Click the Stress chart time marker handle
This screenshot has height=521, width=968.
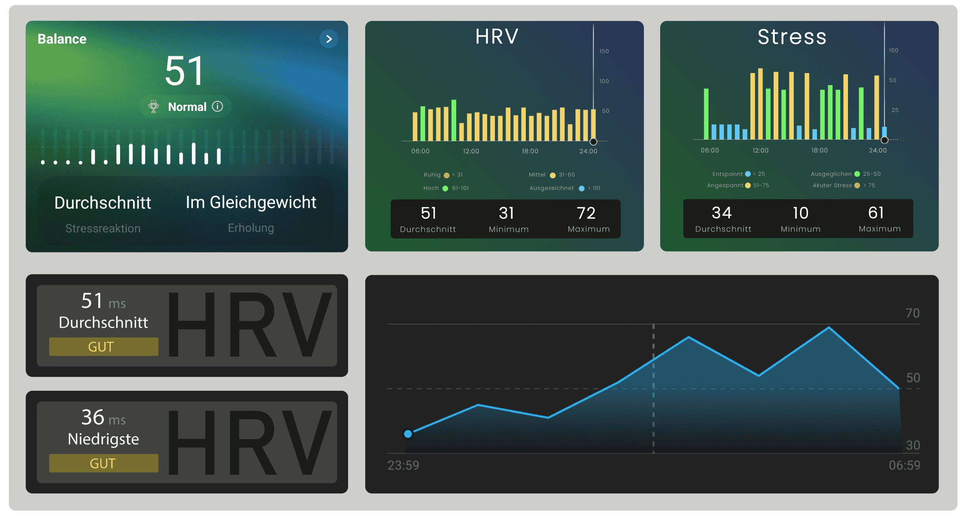884,140
